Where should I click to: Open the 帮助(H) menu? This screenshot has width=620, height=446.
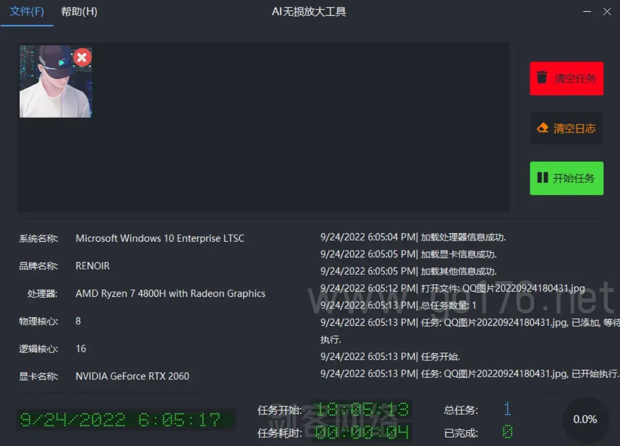(79, 12)
